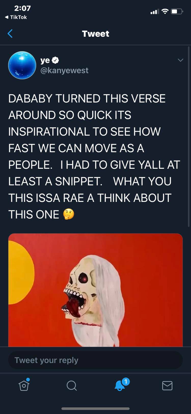Return to TikTok via status bar
Screen dimensions: 191x414
click(16, 17)
